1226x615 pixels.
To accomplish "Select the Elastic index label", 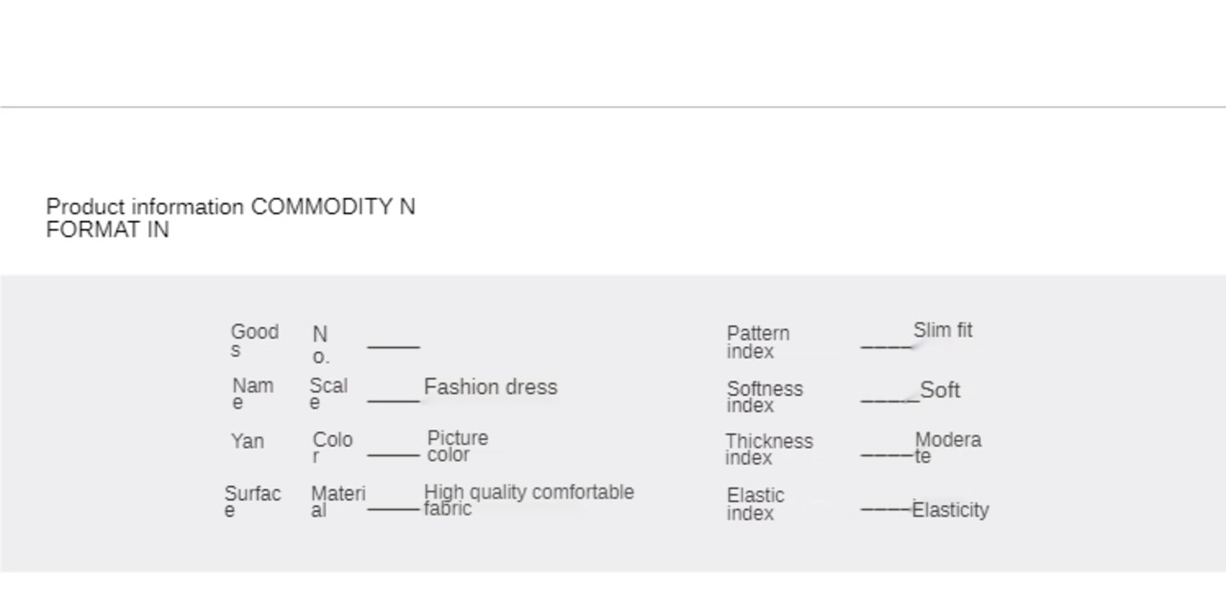I will tap(755, 503).
